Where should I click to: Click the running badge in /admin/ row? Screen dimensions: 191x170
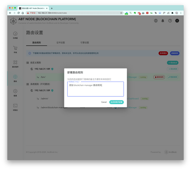(x=145, y=99)
